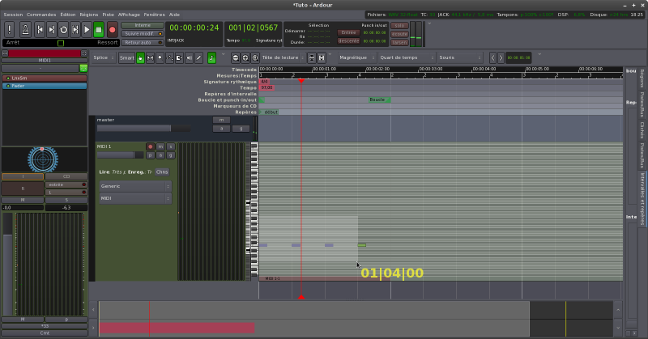Go to session end
The height and width of the screenshot is (339, 648).
coord(51,30)
